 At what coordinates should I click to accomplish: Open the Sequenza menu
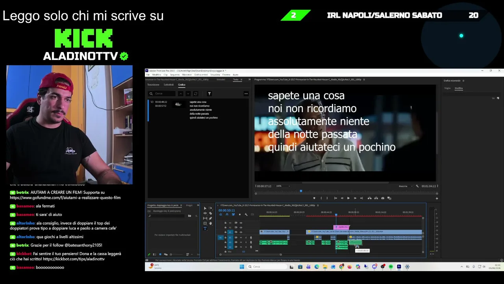[x=175, y=75]
